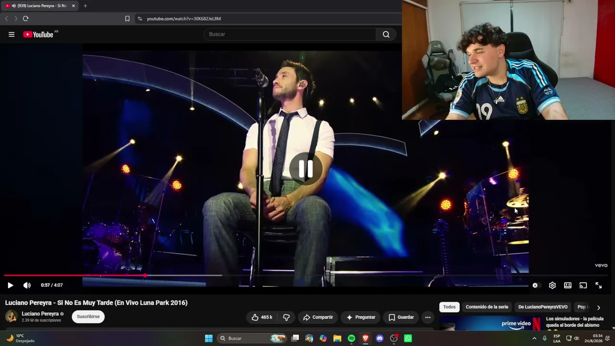Open video player settings gear
This screenshot has width=615, height=346.
[x=553, y=285]
